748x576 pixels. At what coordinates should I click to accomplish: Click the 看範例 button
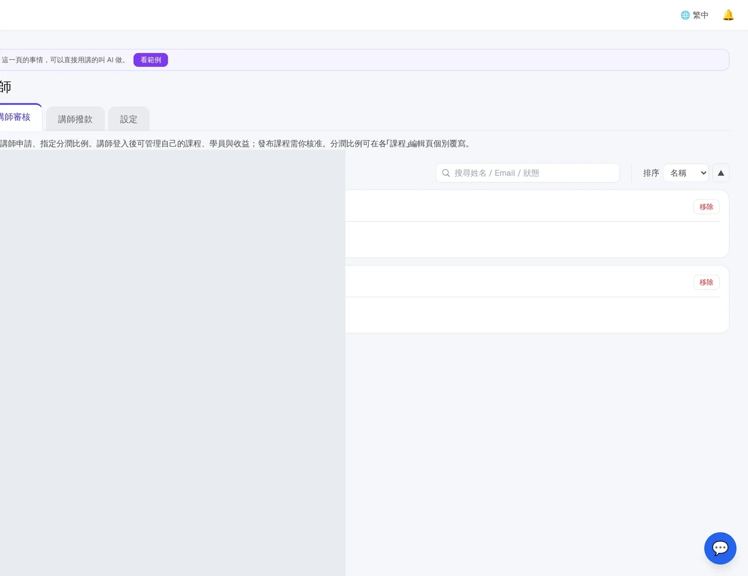[151, 60]
